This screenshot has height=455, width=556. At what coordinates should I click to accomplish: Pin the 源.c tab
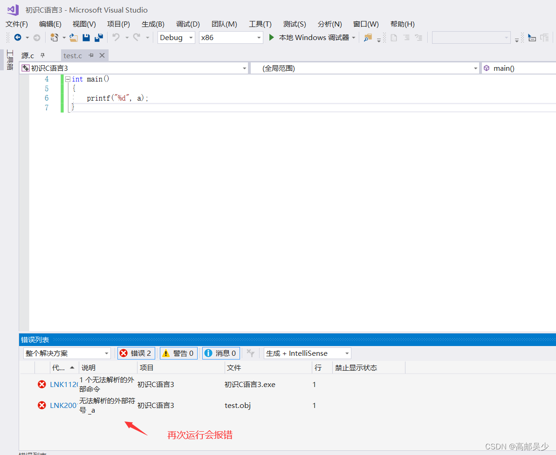(42, 55)
